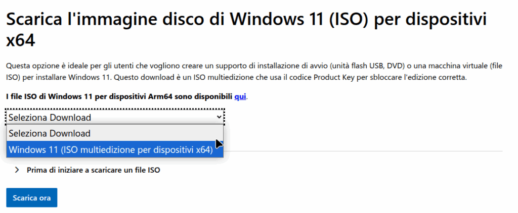Click the bold Arm64 availability sentence
The height and width of the screenshot is (213, 518).
pyautogui.click(x=119, y=96)
